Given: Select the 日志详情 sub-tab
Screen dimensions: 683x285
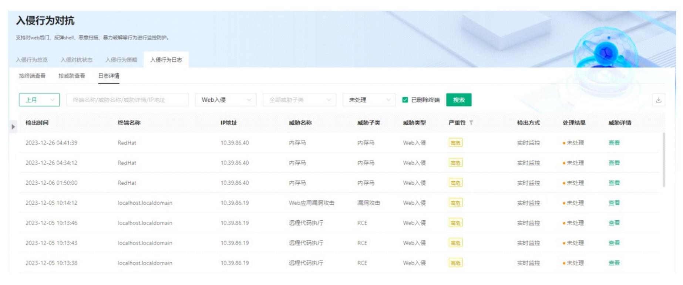Looking at the screenshot, I should 109,76.
